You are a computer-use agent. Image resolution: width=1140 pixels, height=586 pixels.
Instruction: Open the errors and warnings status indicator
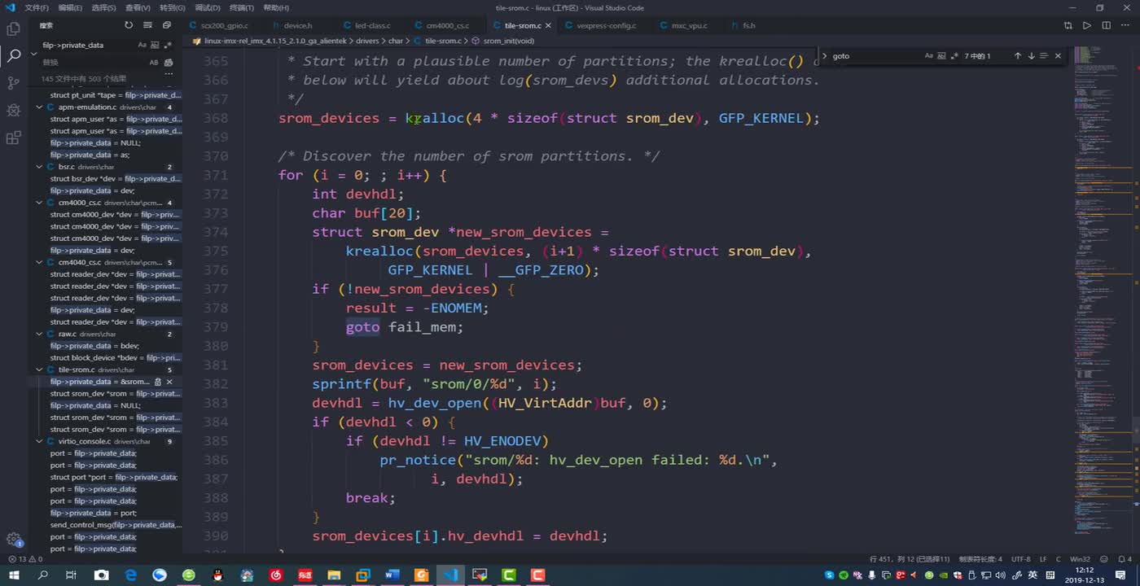[x=24, y=559]
